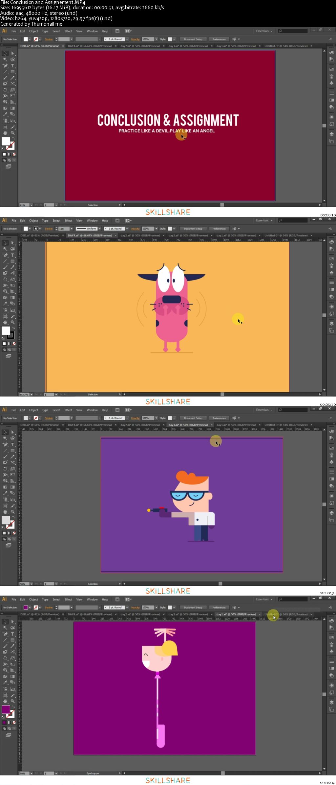
Task: Click Preferences button in the red title frame
Action: [219, 39]
